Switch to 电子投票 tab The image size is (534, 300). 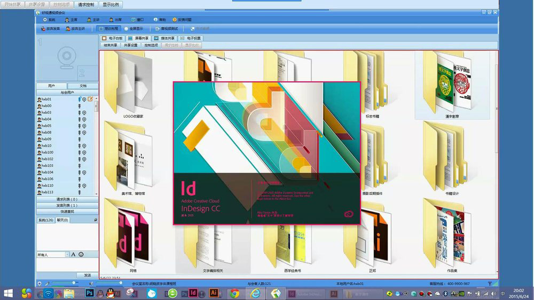click(x=191, y=38)
